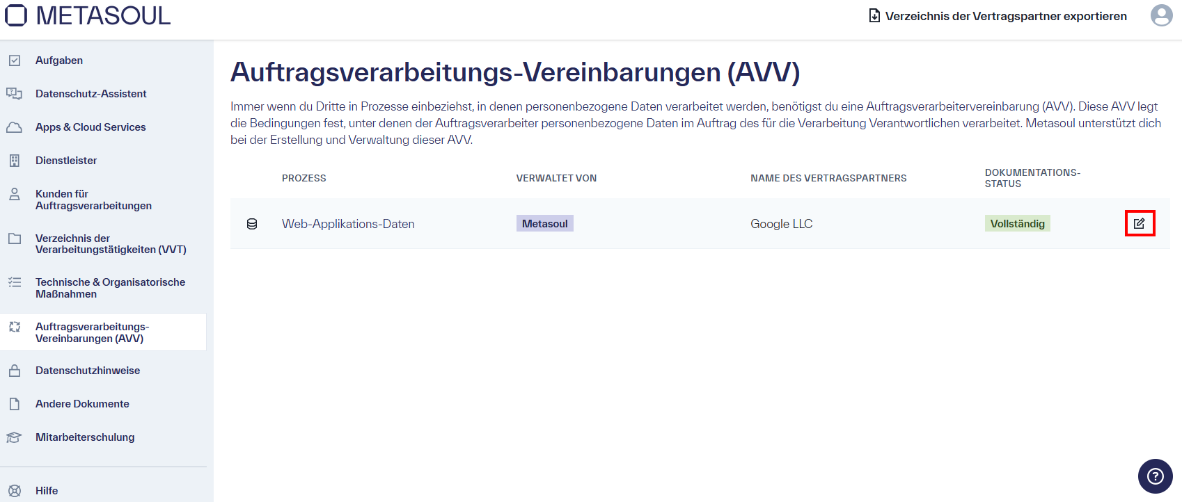Viewport: 1182px width, 502px height.
Task: Edit the Google LLC agreement via pencil icon
Action: 1140,223
